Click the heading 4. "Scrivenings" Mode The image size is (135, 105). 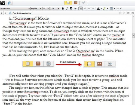29,18
